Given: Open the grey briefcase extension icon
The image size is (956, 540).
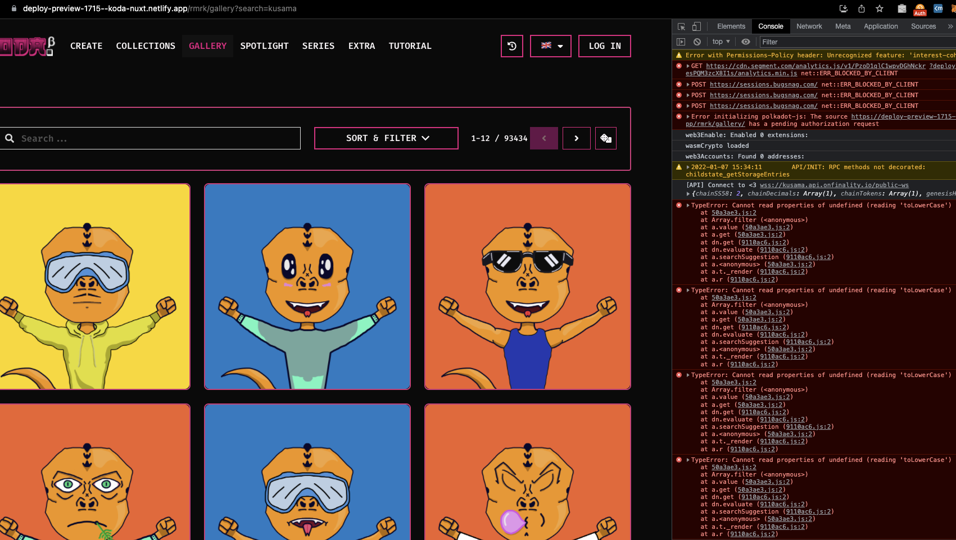Looking at the screenshot, I should pos(901,8).
